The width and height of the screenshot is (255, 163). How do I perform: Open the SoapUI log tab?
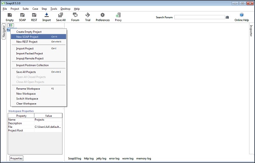pyautogui.click(x=74, y=158)
